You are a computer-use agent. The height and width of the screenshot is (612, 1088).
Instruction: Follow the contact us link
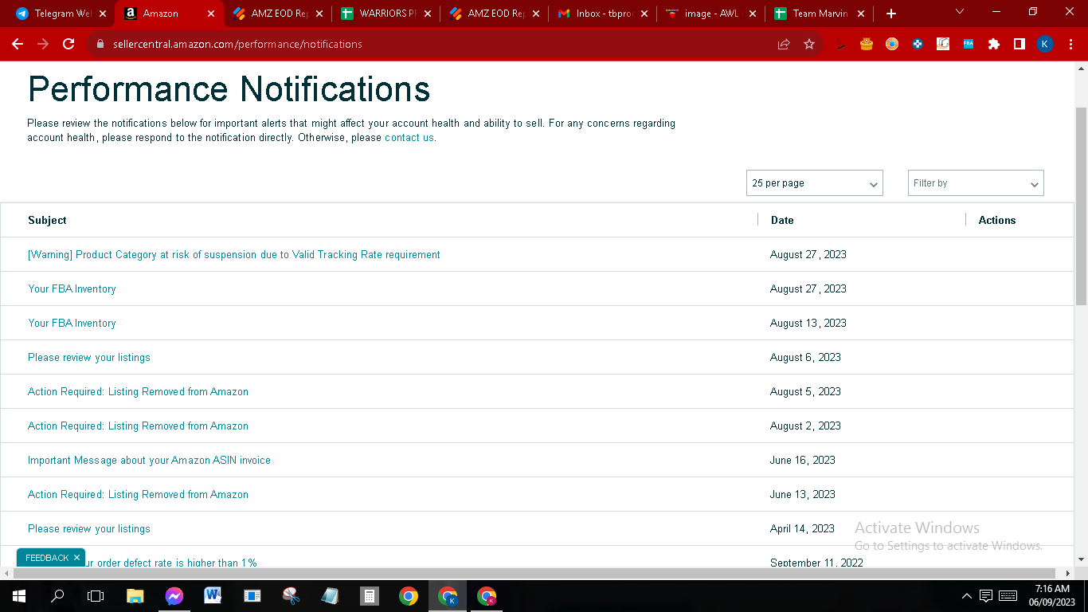pos(409,138)
